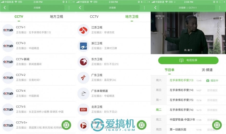The image size is (226, 134).
Task: Open three-dot menu on CCTV-1 player screen
Action: tap(220, 8)
